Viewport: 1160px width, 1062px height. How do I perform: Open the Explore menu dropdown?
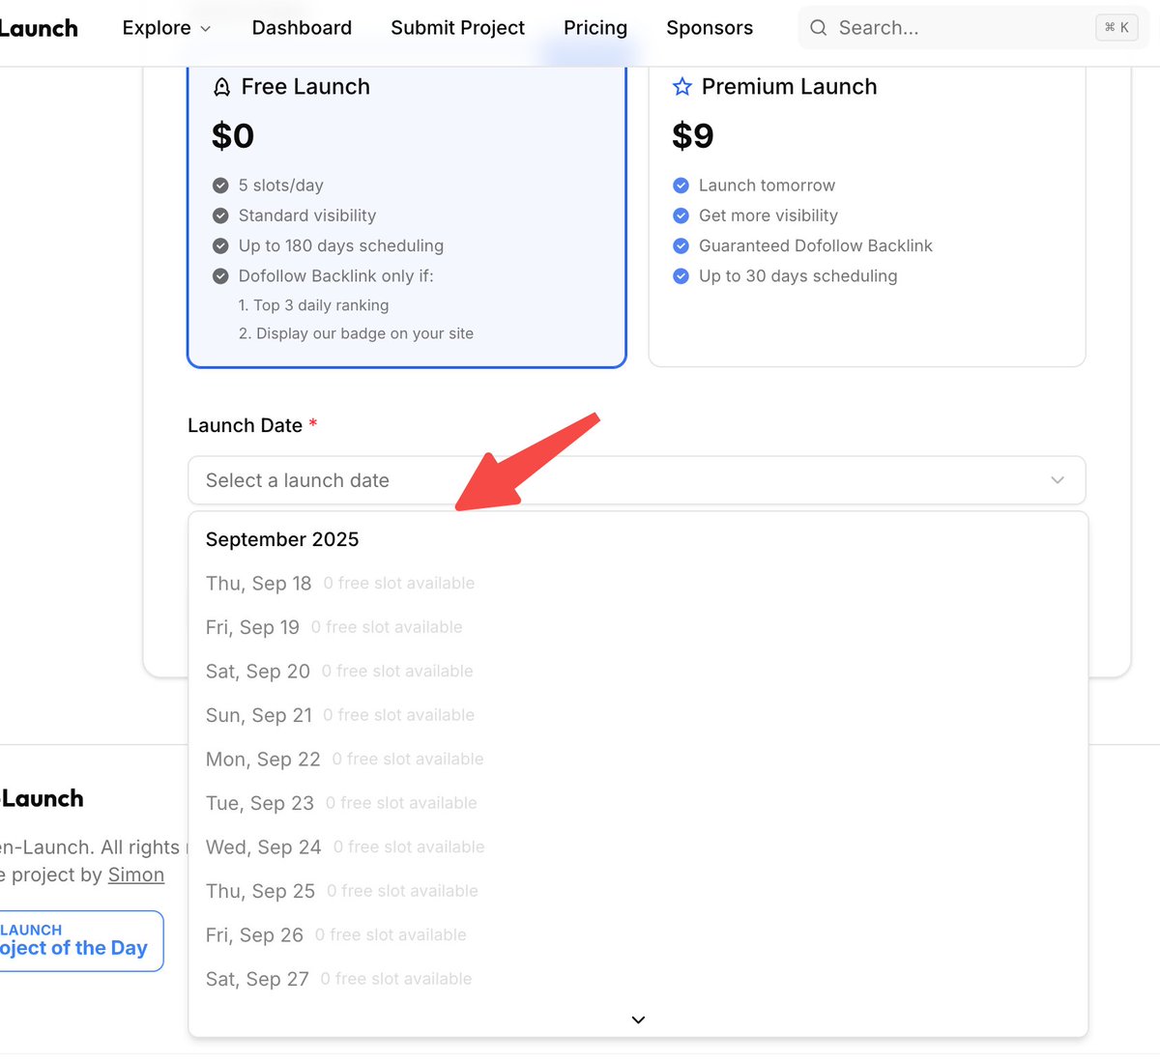coord(166,28)
